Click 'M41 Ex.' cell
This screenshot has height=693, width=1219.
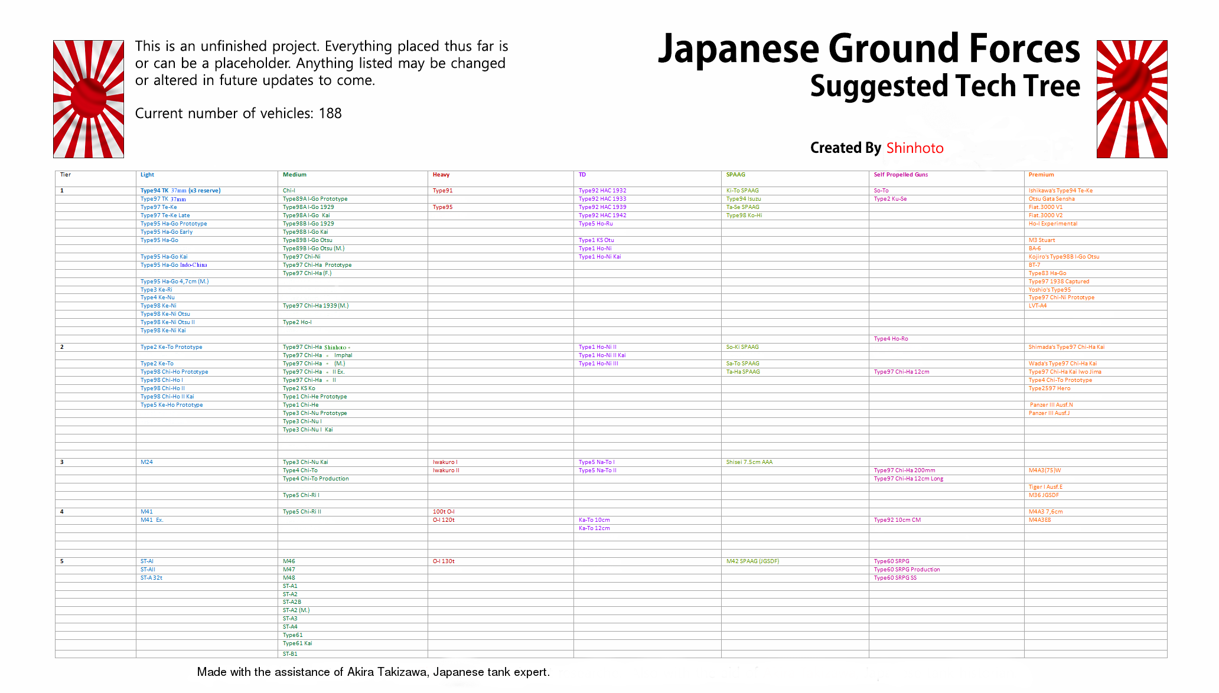152,520
